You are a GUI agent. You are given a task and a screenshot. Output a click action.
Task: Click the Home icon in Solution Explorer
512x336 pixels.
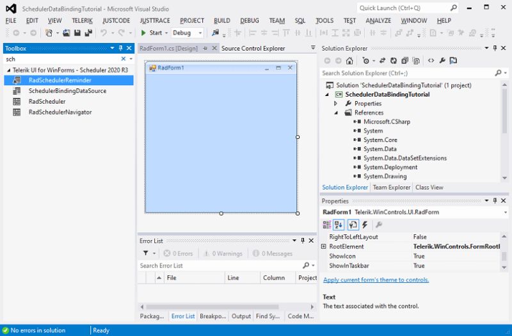(349, 61)
